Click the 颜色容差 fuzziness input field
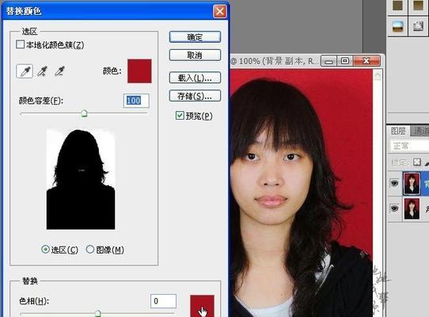 pos(136,101)
